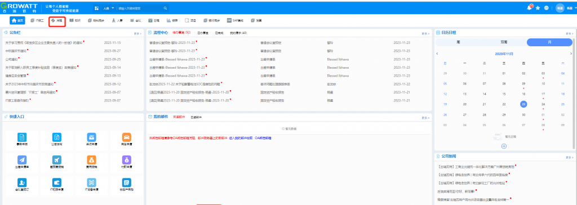Image resolution: width=577 pixels, height=205 pixels.
Task: Click the magnifier search icon
Action: tap(165, 8)
